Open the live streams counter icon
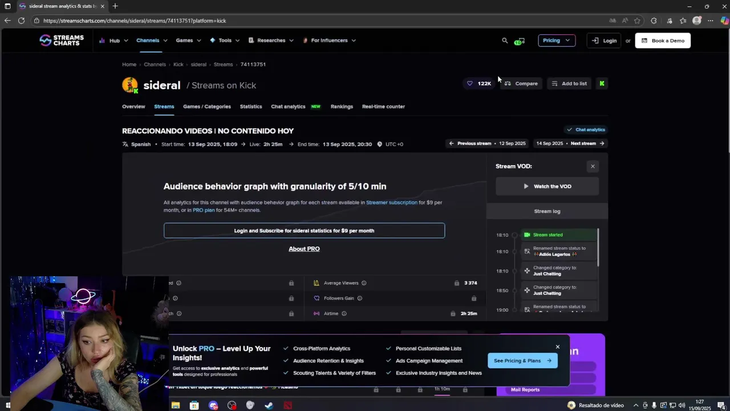730x411 pixels. [519, 41]
